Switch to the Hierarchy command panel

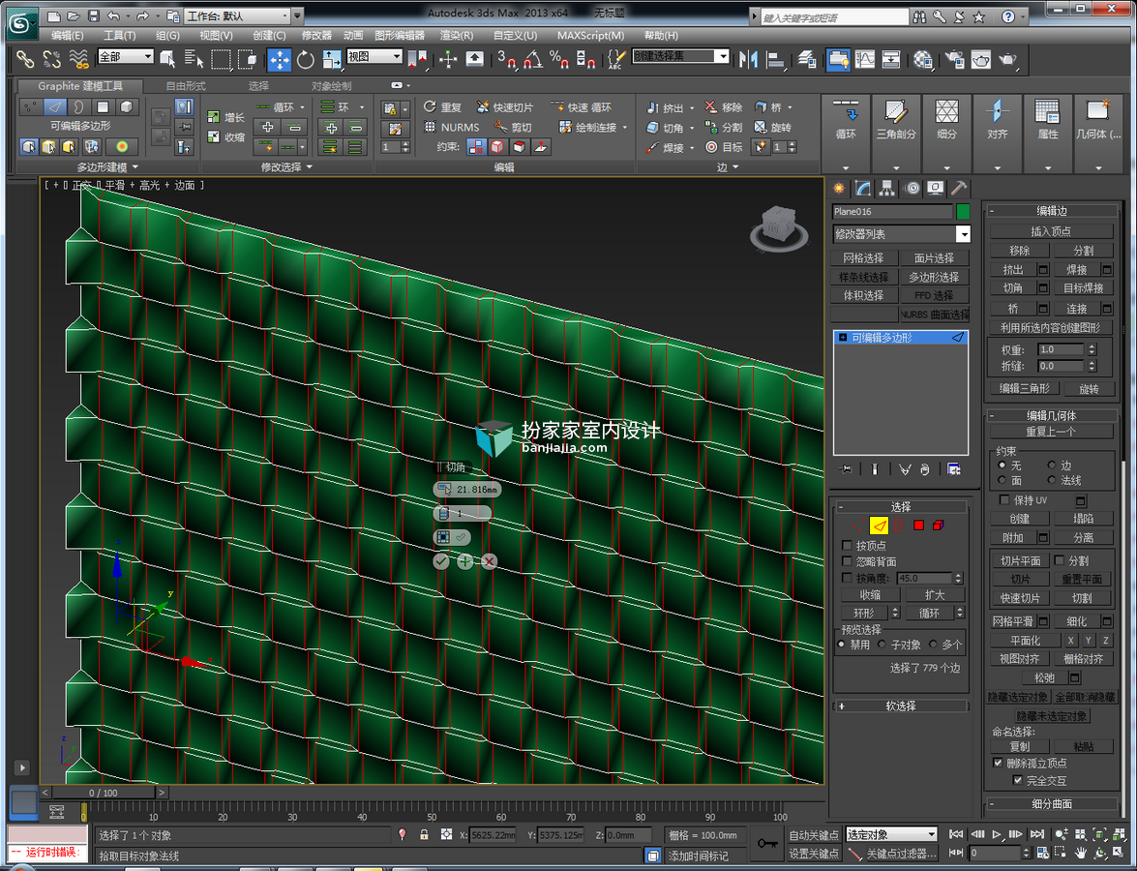886,189
